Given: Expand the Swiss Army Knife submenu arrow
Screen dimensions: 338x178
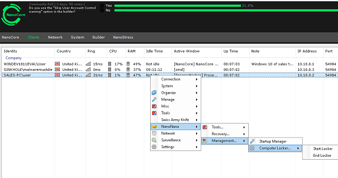Looking at the screenshot, I should (197, 120).
